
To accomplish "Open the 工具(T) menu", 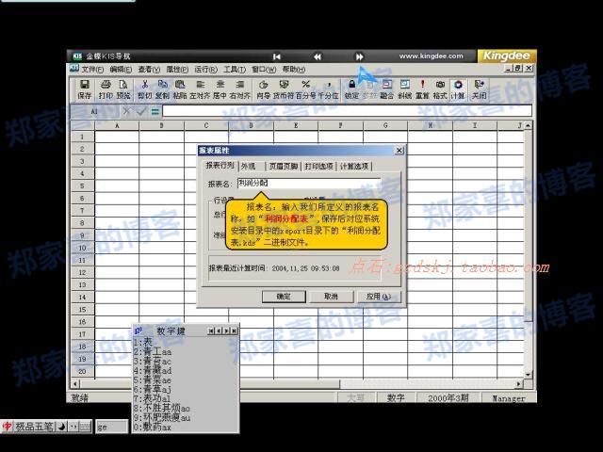I will 235,69.
